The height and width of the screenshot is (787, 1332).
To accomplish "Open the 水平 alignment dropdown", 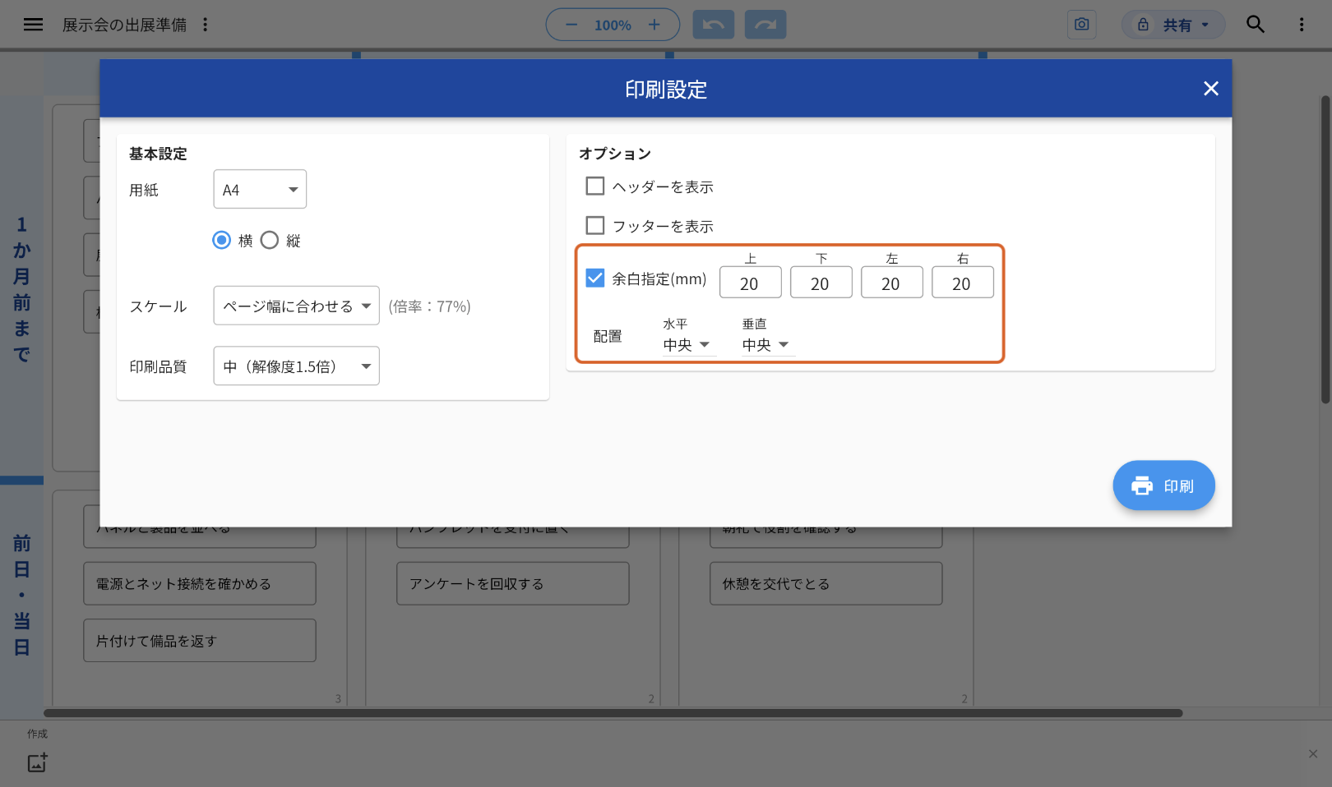I will pos(687,345).
